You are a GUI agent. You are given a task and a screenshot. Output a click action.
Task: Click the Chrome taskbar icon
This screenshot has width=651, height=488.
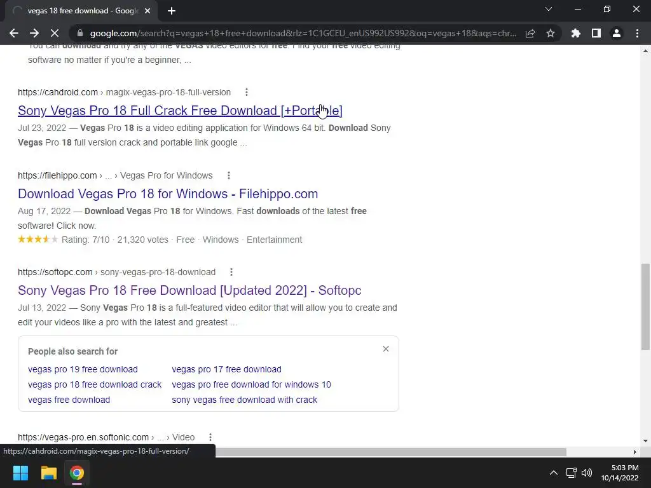click(76, 473)
